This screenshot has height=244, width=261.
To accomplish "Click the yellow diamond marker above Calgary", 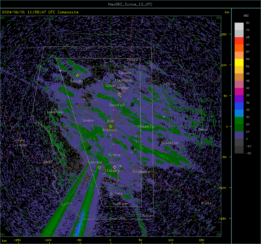I will (x=115, y=167).
